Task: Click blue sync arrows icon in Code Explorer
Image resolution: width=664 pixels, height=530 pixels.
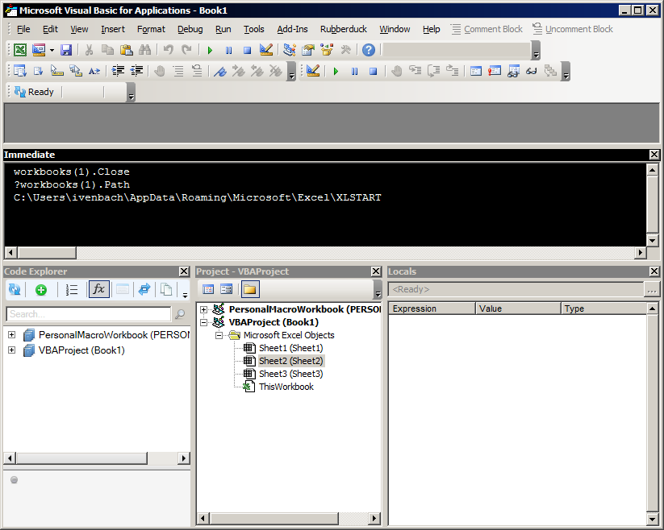Action: click(144, 289)
